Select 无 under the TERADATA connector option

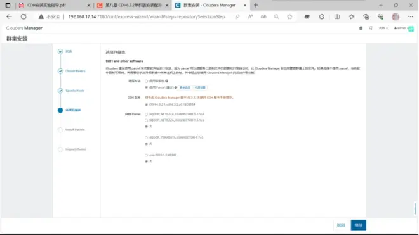point(146,144)
